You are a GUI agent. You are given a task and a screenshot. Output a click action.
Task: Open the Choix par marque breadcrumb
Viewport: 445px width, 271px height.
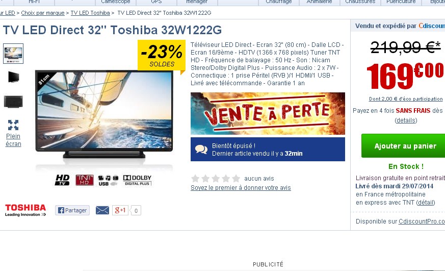click(43, 13)
